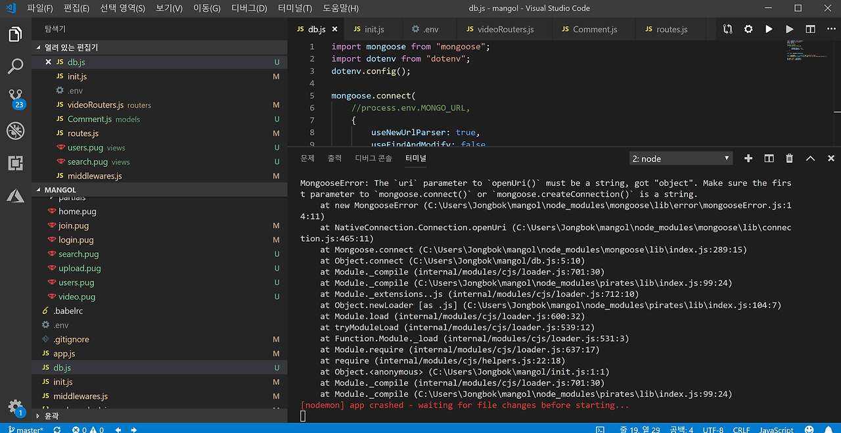Open the Debug view icon

[15, 131]
